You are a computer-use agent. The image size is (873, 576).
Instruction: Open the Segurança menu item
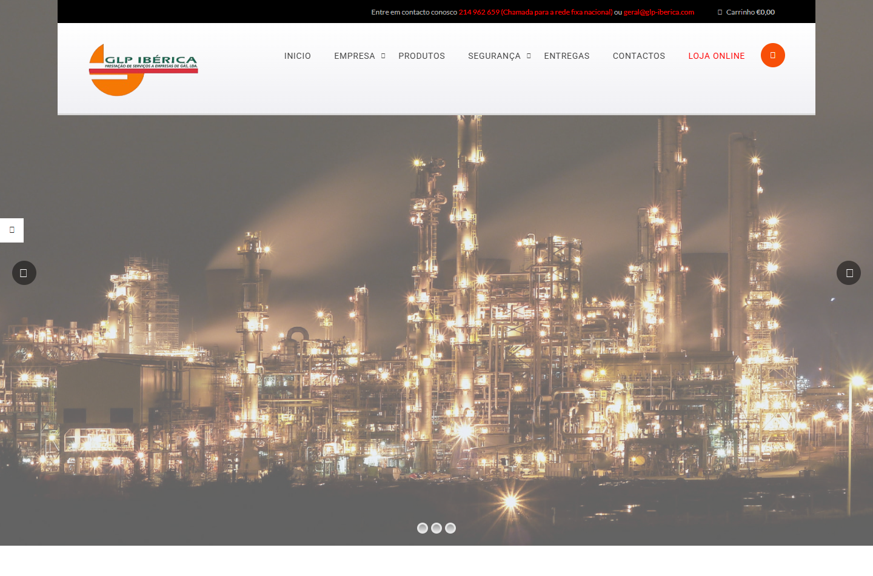494,56
